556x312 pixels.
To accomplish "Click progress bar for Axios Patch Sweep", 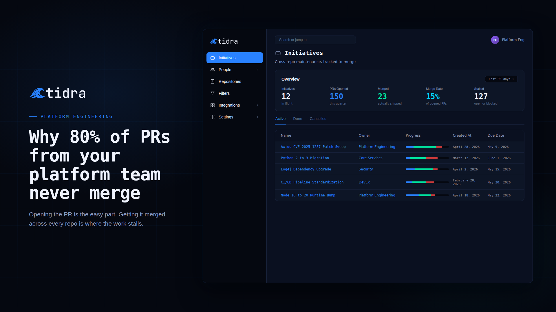I will (x=427, y=147).
